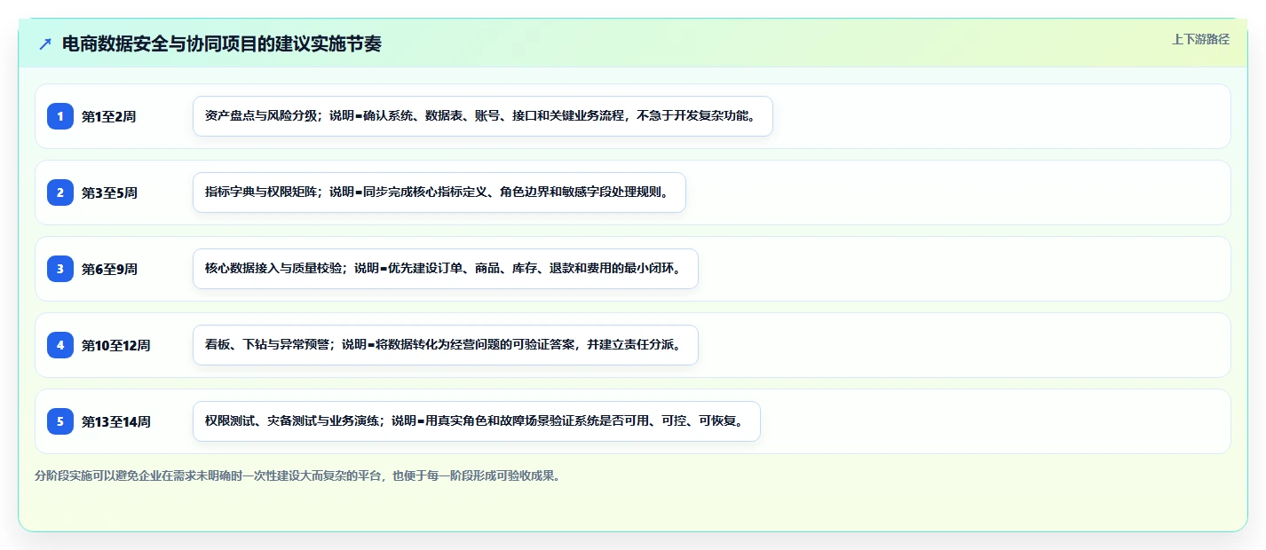Open the 看板、下钻与异常预警 description box
This screenshot has width=1266, height=550.
[x=446, y=345]
